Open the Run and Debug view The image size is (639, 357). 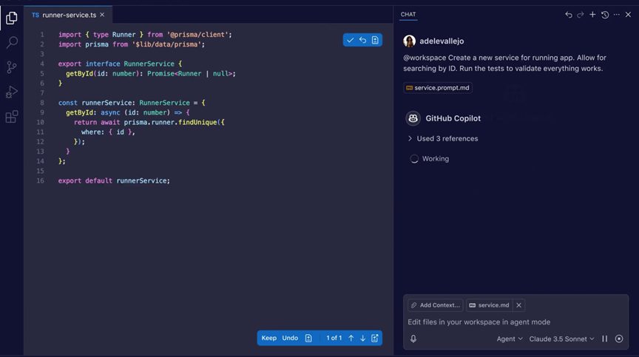click(x=11, y=92)
